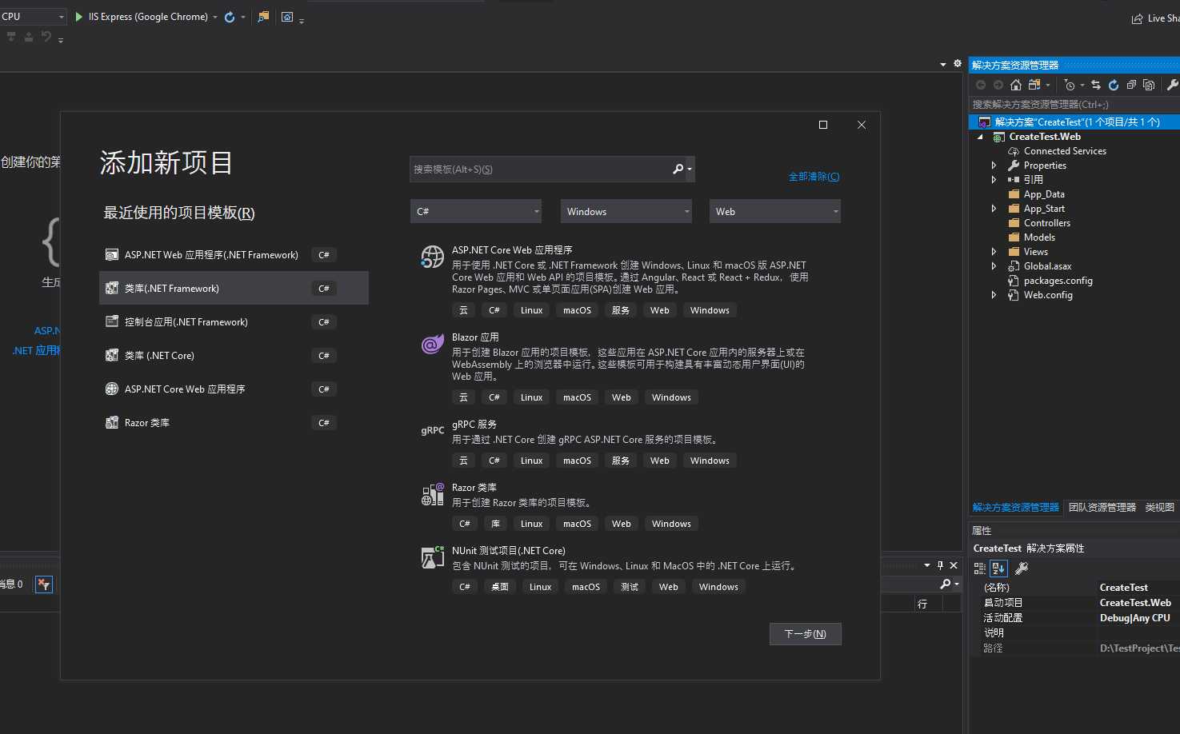
Task: Click the magnifier search icon in template search box
Action: (678, 169)
